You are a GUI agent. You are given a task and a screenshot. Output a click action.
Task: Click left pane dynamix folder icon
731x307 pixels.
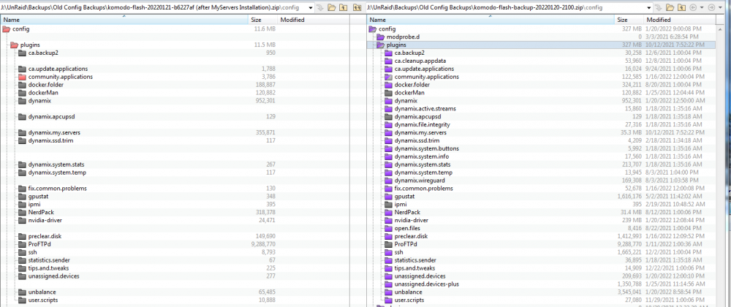coord(23,101)
